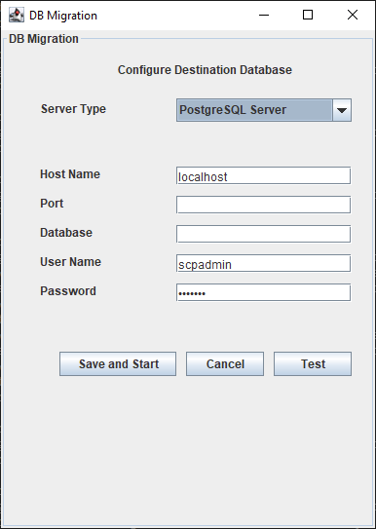
Task: Click the masked Password field
Action: point(263,292)
